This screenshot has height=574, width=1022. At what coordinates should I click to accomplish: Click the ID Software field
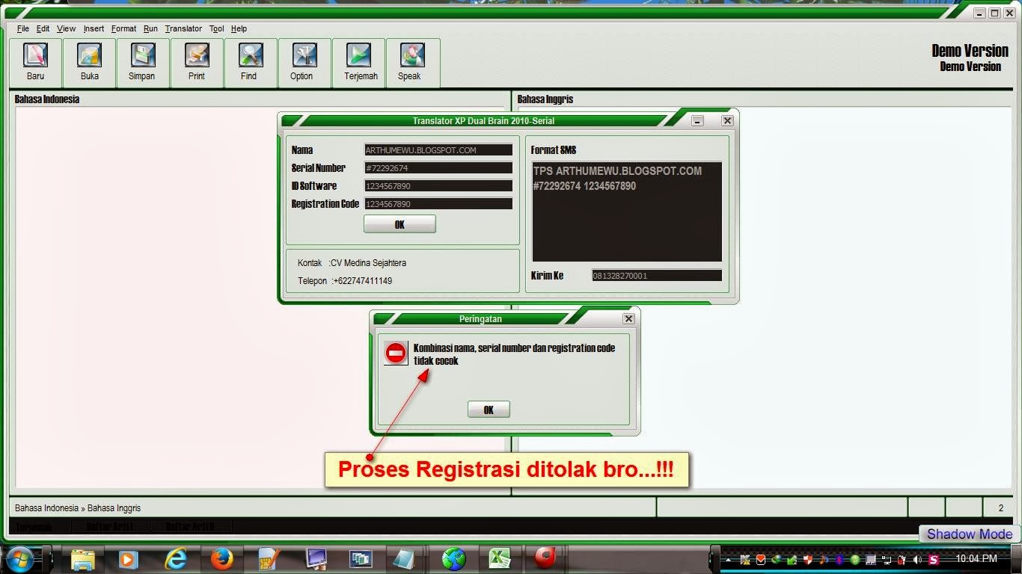click(x=438, y=186)
